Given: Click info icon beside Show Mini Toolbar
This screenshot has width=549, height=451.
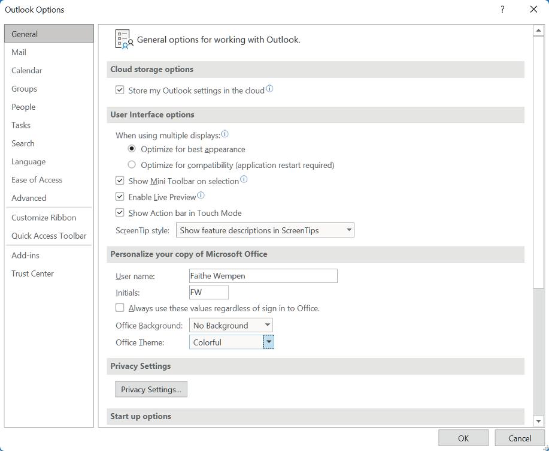Looking at the screenshot, I should (244, 179).
